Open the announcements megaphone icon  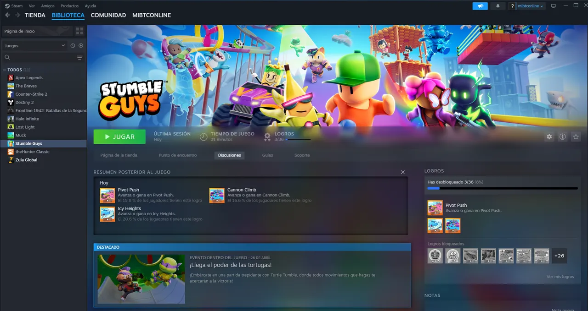[480, 6]
